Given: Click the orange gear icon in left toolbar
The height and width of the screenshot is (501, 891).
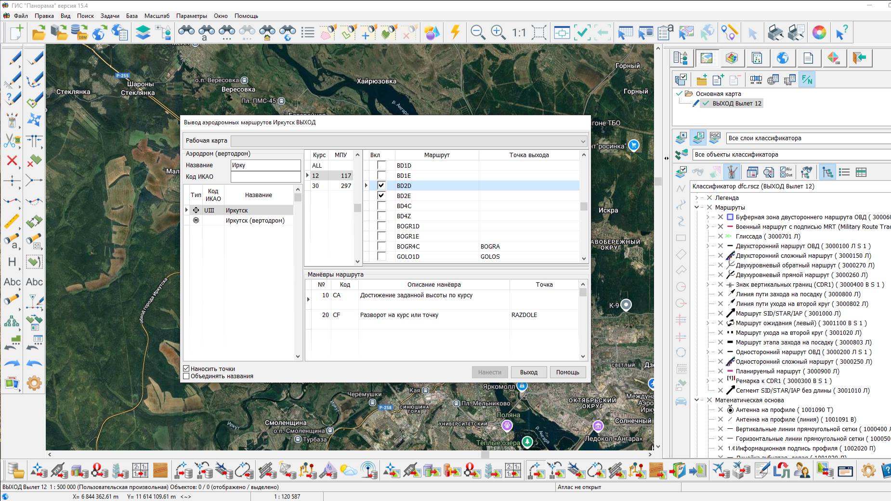Looking at the screenshot, I should (34, 383).
